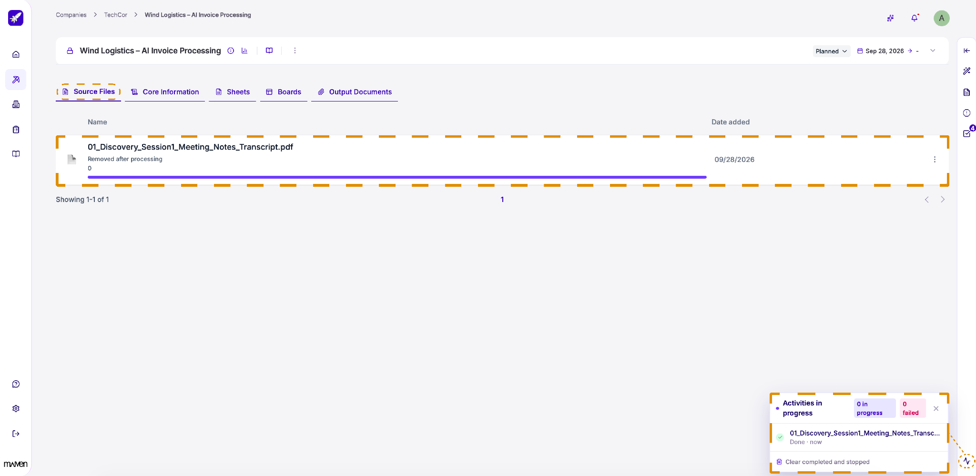Image resolution: width=976 pixels, height=476 pixels.
Task: Open the projects tools sidebar icon
Action: (x=16, y=80)
